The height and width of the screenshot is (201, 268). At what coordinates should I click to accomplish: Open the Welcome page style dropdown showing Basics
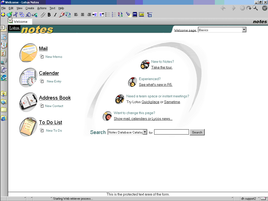pyautogui.click(x=244, y=30)
